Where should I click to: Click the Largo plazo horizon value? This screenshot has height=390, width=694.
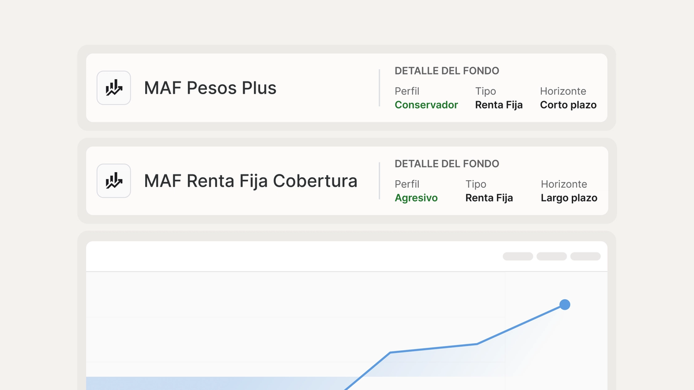click(x=569, y=198)
